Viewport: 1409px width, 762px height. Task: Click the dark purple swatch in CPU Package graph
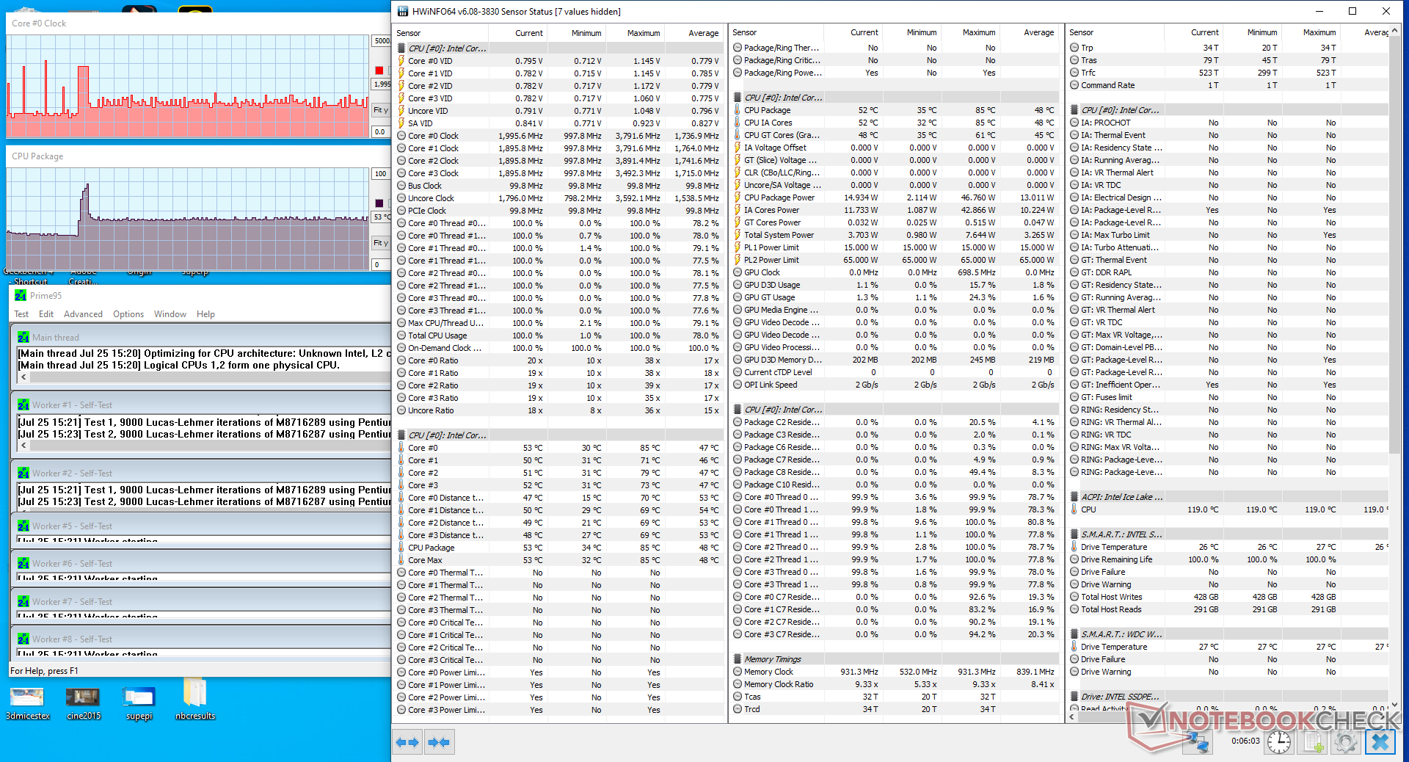point(379,203)
